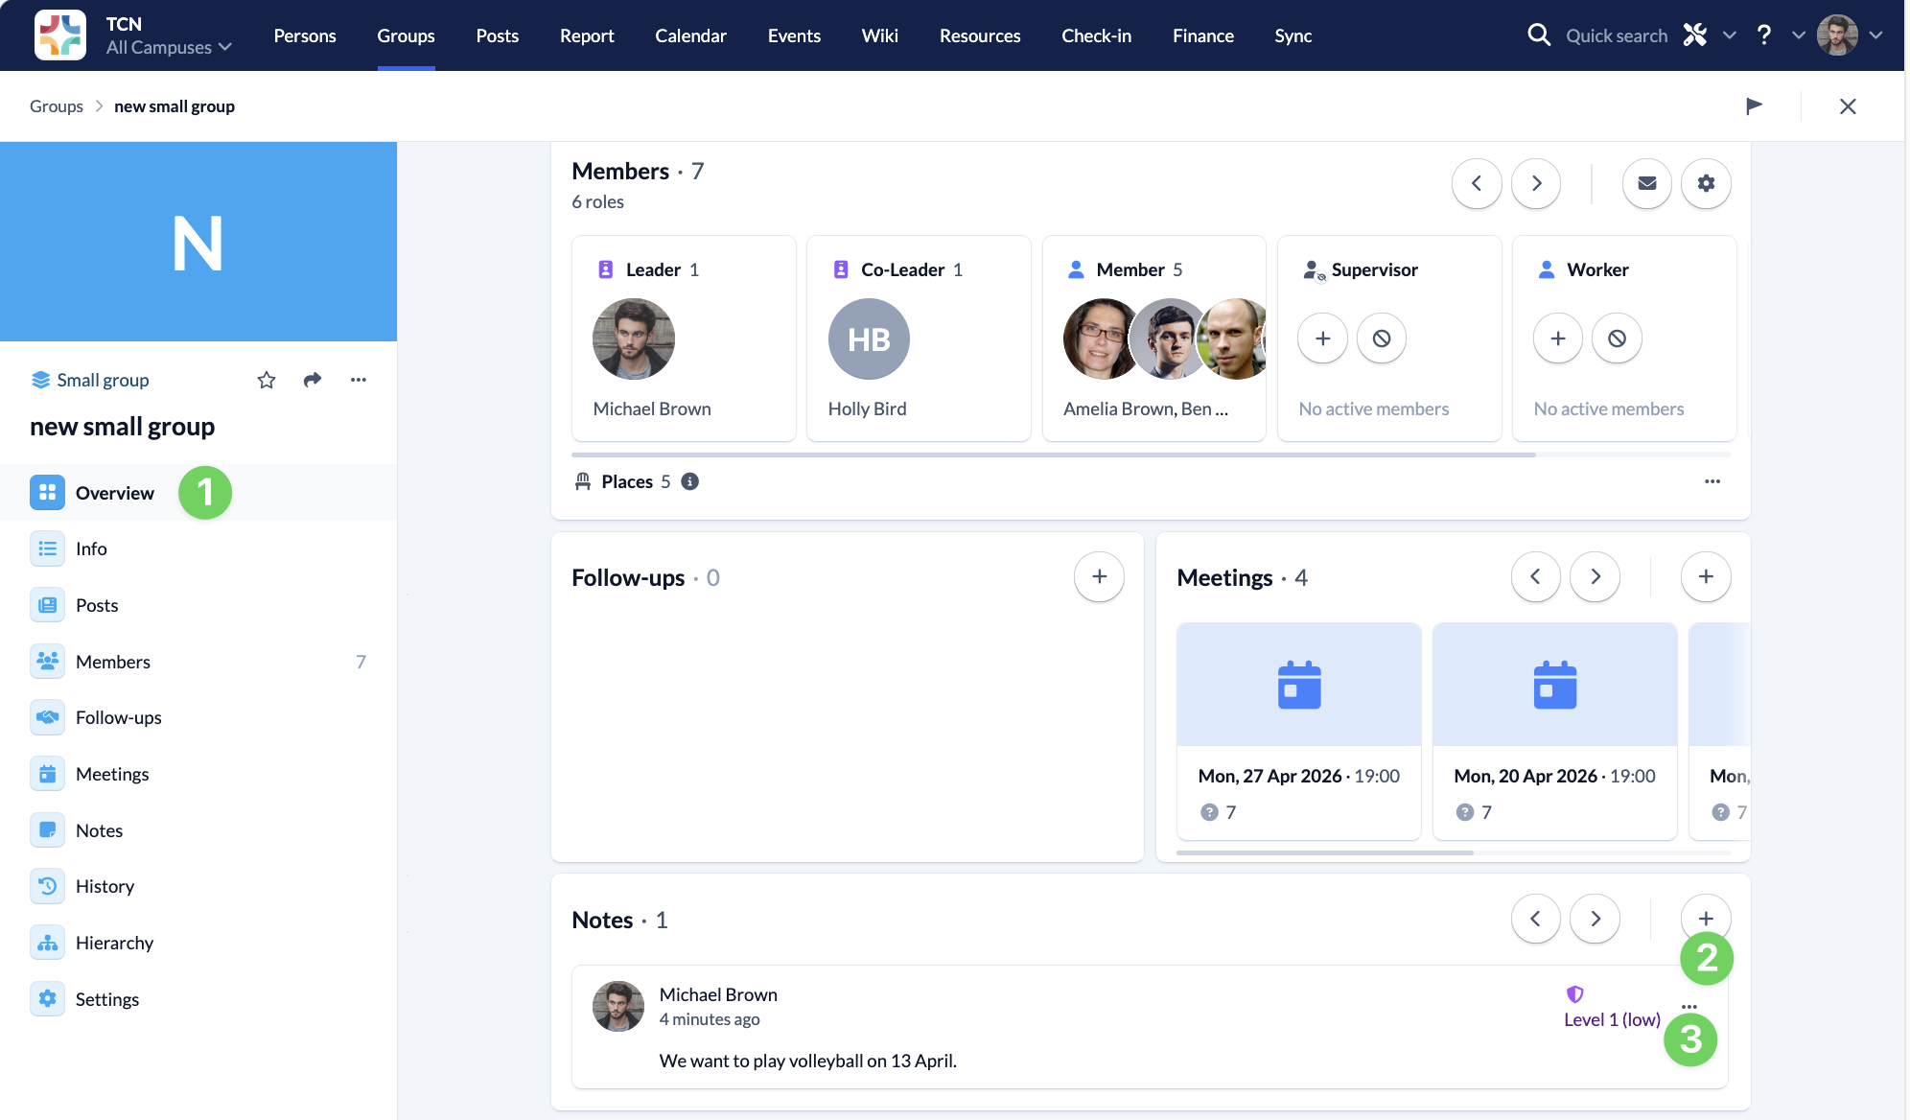Screen dimensions: 1910x1120
Task: Open the help question mark menu
Action: coord(1763,35)
